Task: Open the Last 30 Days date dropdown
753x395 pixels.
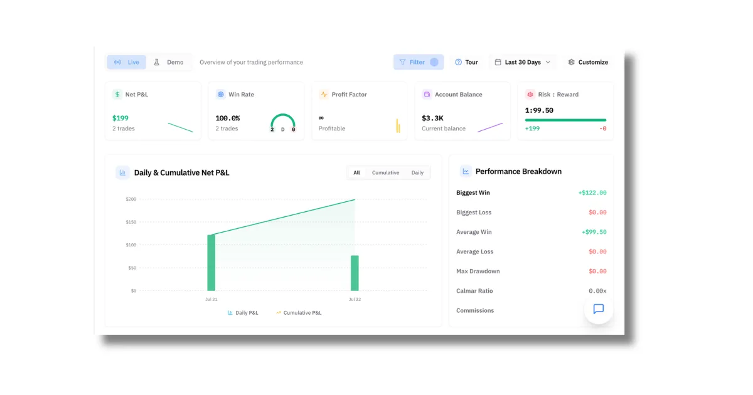Action: coord(523,62)
